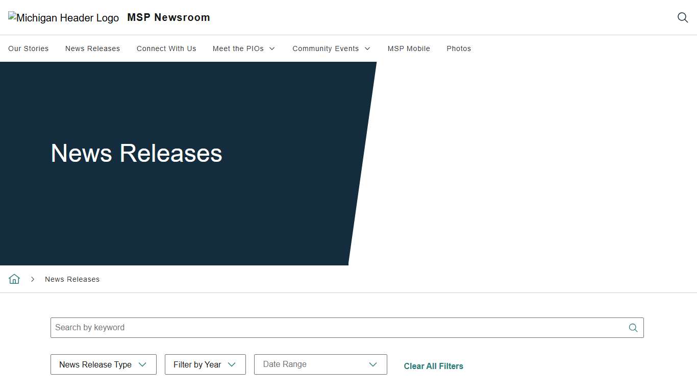Open the News Release Type dropdown
The width and height of the screenshot is (697, 392).
point(103,364)
